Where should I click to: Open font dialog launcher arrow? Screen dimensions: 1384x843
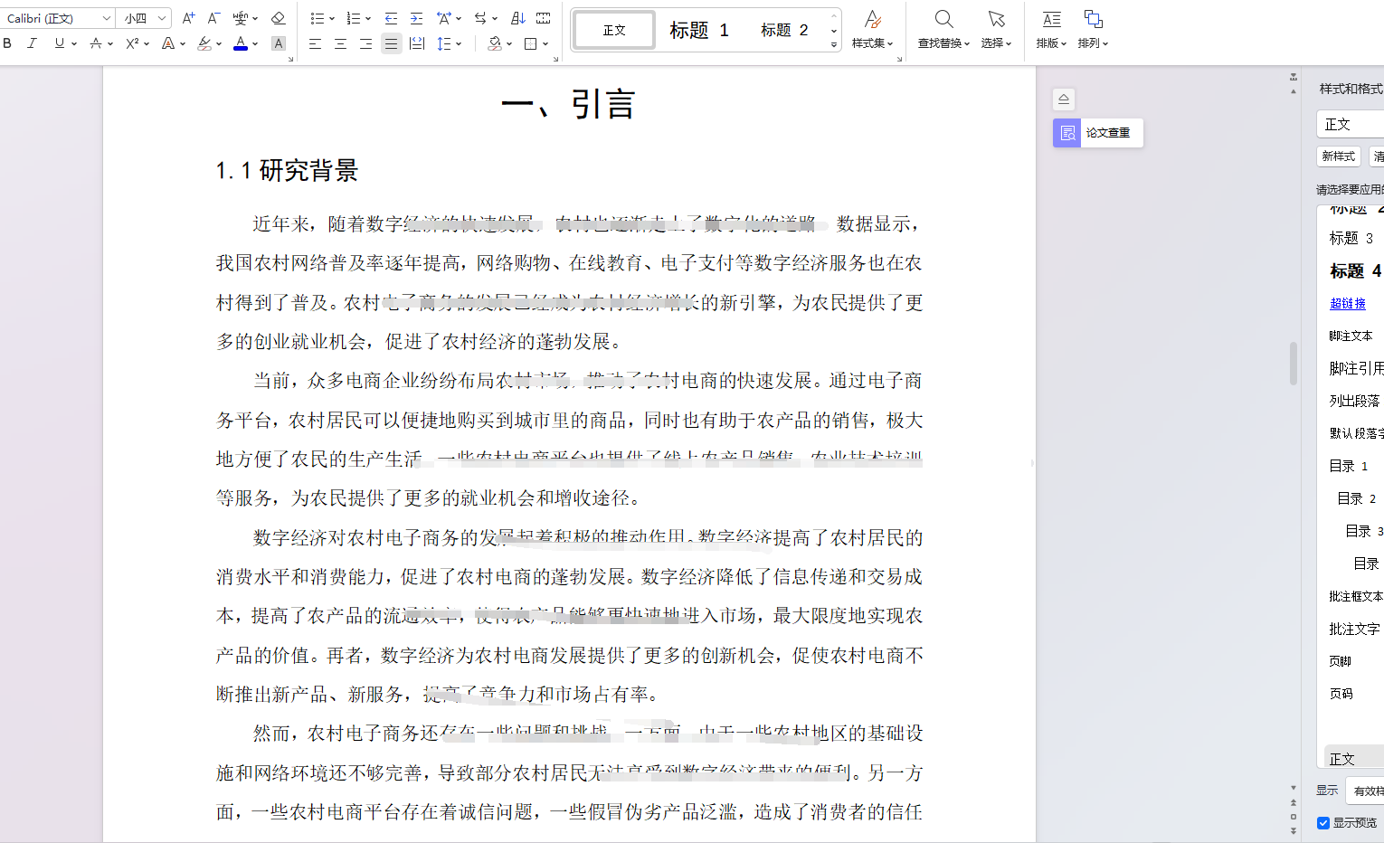coord(291,59)
